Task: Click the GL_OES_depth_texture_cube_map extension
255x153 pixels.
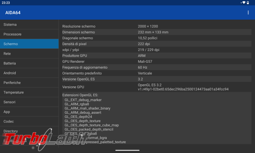Action: pos(91,125)
